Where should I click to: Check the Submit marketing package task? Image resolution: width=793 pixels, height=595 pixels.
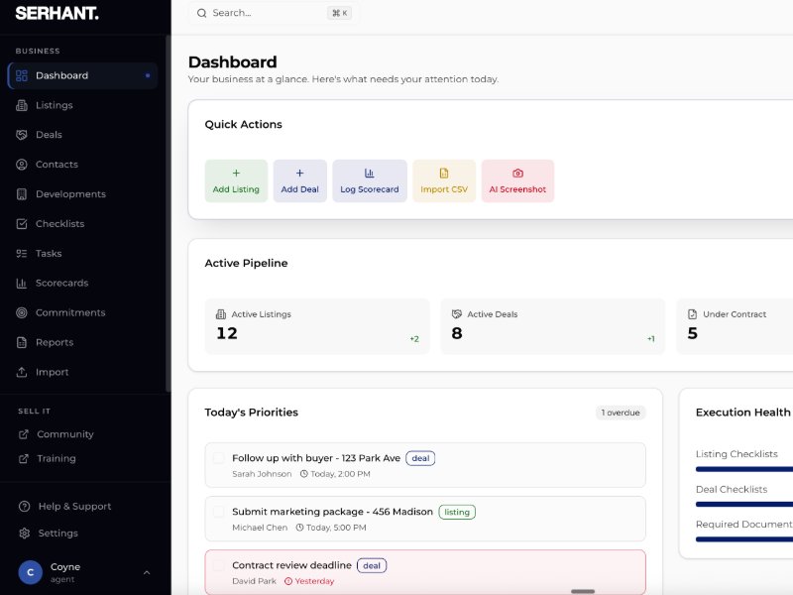[x=219, y=512]
